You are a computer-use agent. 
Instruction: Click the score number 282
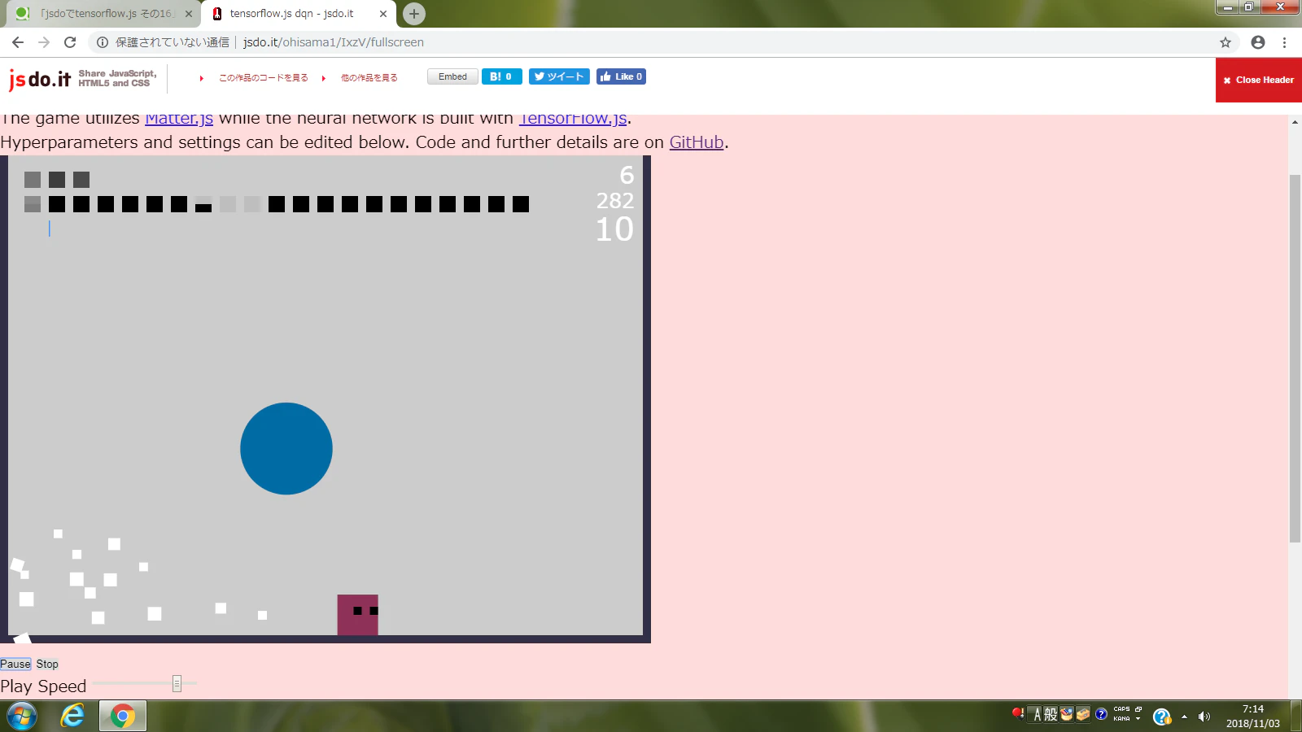click(614, 201)
